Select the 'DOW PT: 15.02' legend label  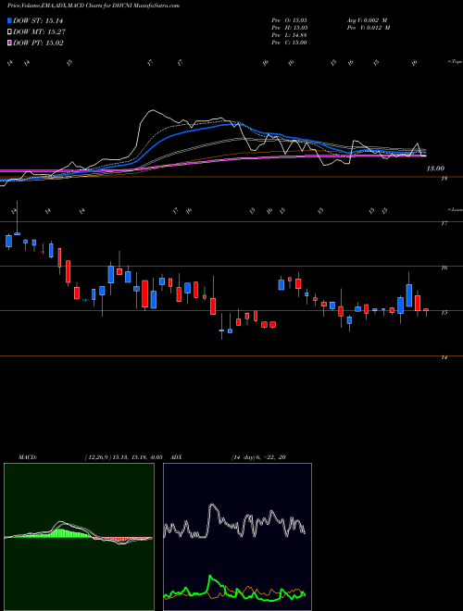click(x=38, y=43)
